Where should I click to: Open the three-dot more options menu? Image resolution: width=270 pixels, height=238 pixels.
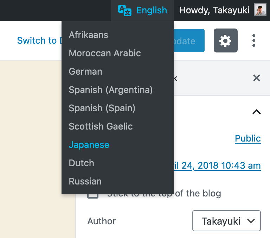[x=254, y=41]
